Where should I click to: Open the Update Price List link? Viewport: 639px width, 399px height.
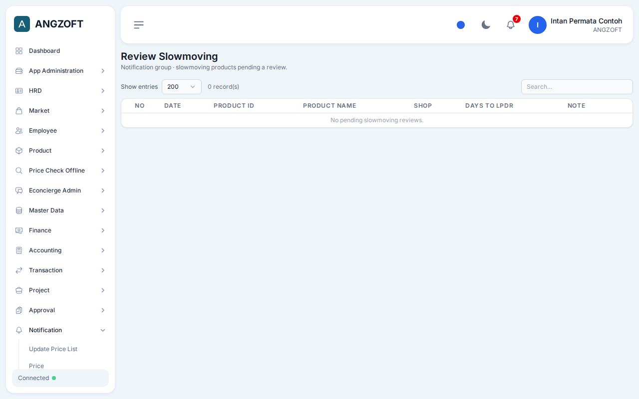click(x=53, y=349)
